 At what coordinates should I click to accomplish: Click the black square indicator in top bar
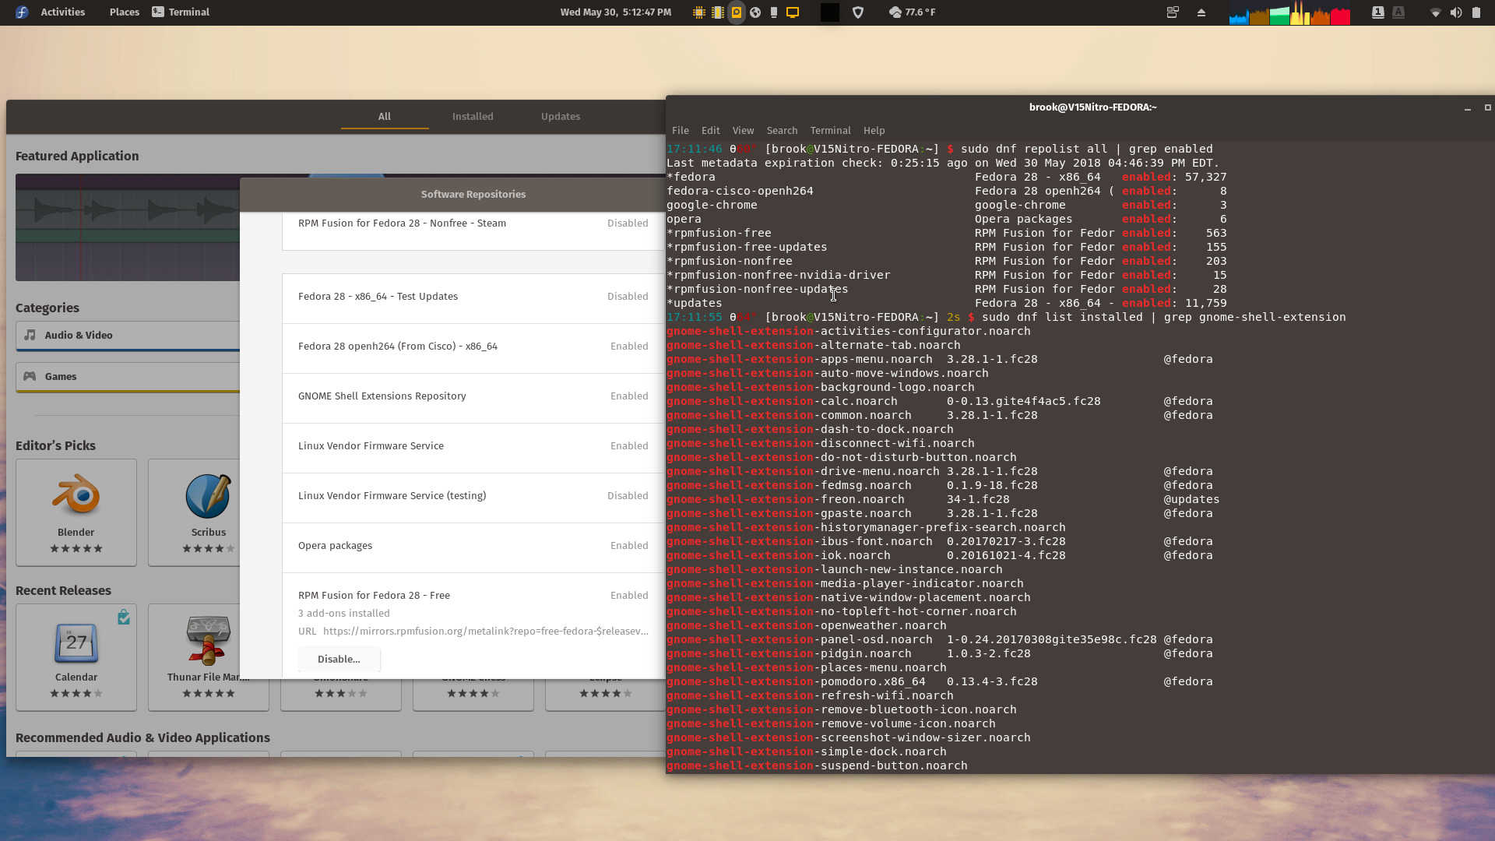pos(829,12)
